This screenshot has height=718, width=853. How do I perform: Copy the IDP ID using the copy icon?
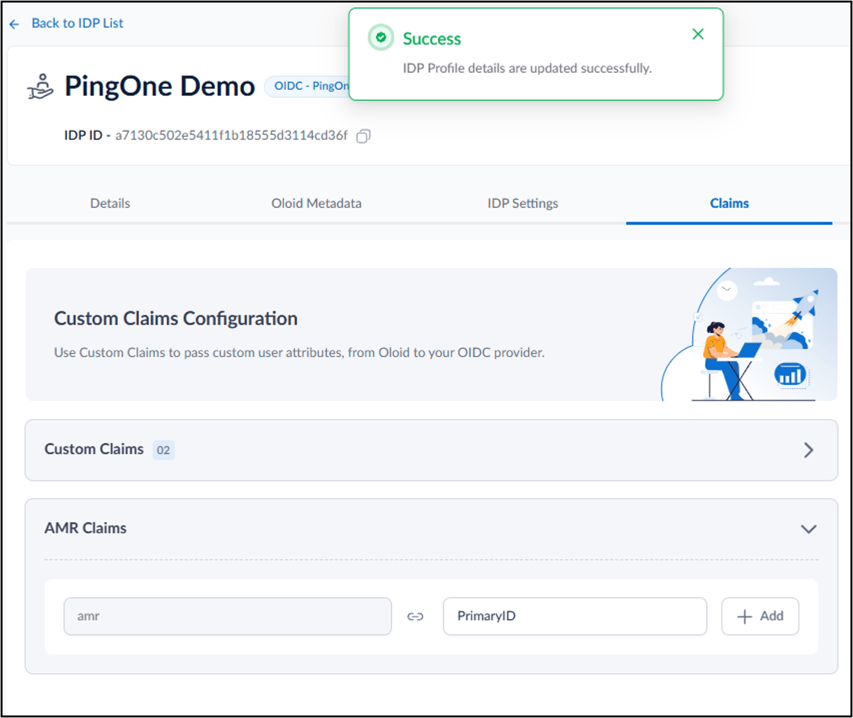[363, 136]
